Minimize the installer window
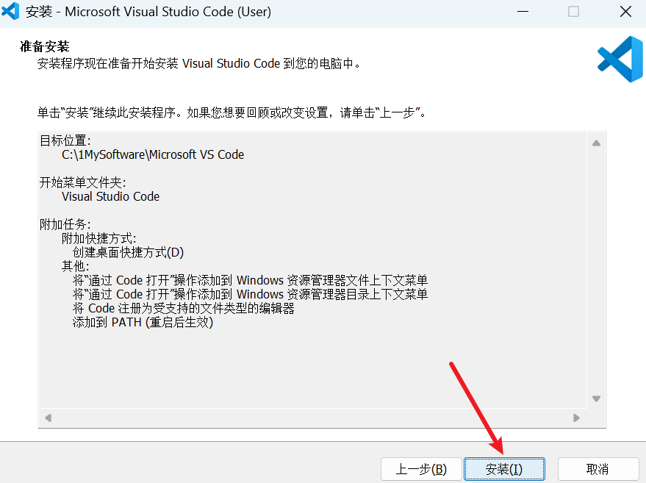Image resolution: width=646 pixels, height=483 pixels. pos(523,12)
